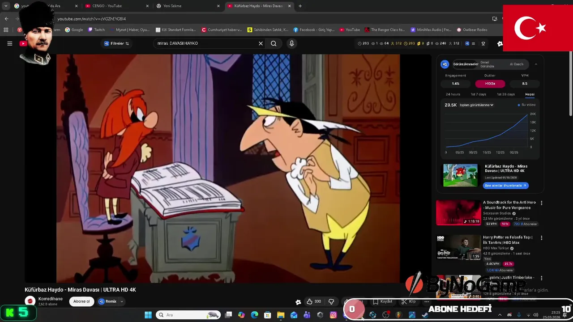Open the vidIQ stats bar 263 views counter
The height and width of the screenshot is (322, 573).
[363, 43]
